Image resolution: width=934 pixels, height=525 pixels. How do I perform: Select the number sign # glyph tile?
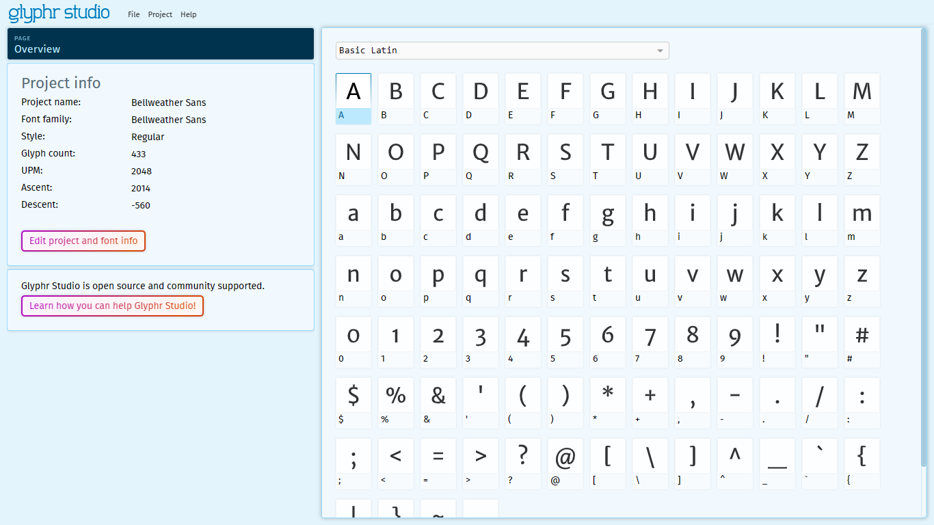pyautogui.click(x=862, y=342)
